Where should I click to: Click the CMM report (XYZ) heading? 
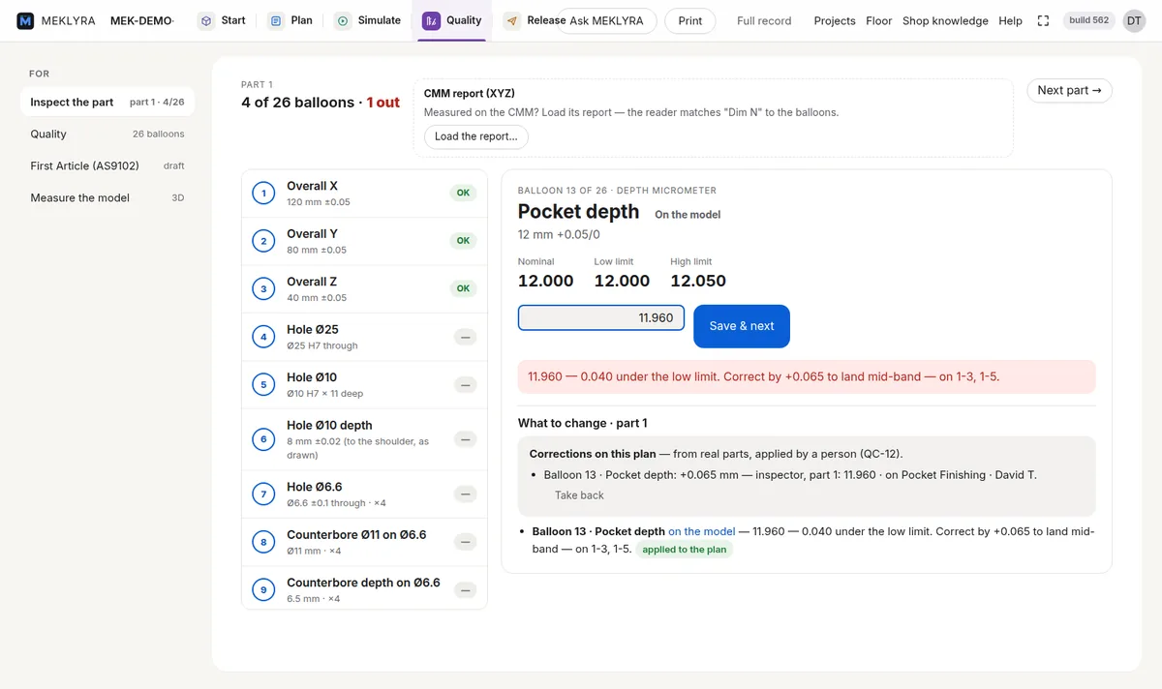[470, 94]
